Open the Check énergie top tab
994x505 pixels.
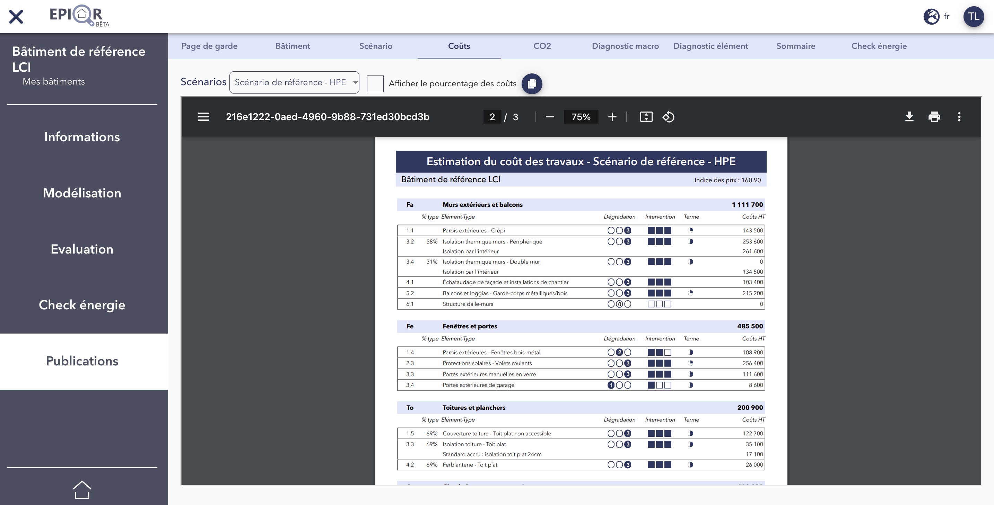[x=879, y=46]
